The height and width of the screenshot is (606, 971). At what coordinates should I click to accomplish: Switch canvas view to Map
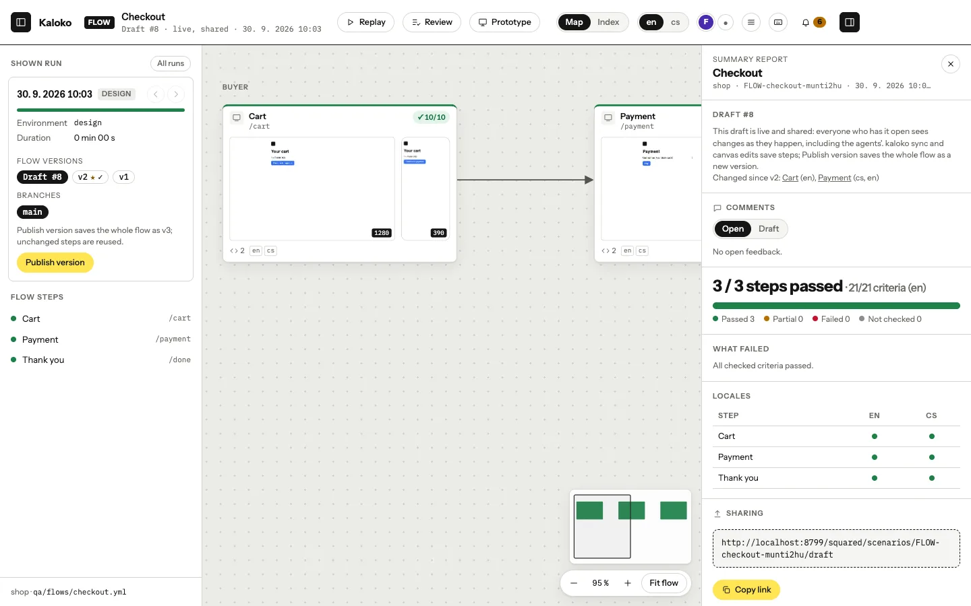575,22
